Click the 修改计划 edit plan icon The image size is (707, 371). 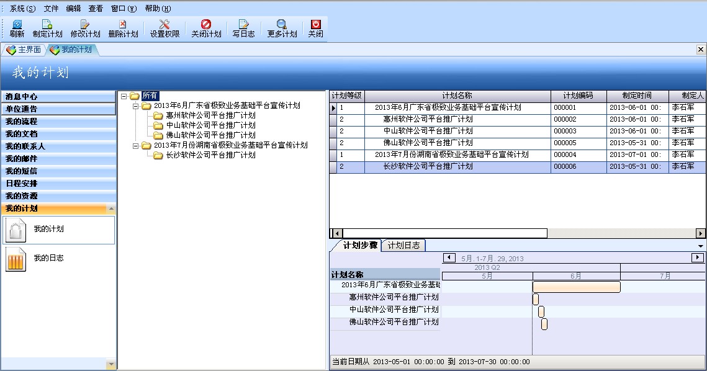[x=85, y=24]
